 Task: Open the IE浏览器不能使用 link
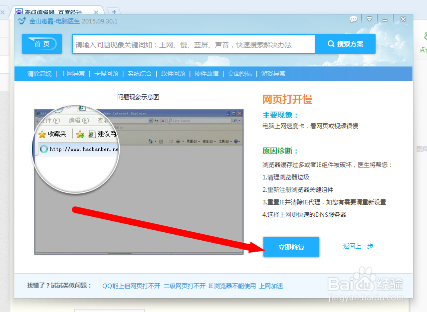click(x=232, y=286)
